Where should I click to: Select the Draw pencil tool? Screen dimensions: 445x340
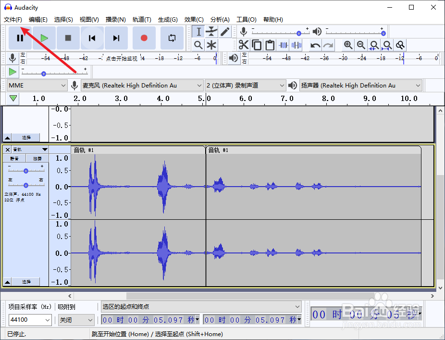[225, 32]
